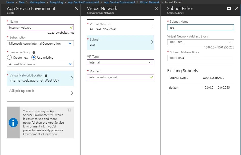Click the Existing Subnets heading

click(x=182, y=71)
